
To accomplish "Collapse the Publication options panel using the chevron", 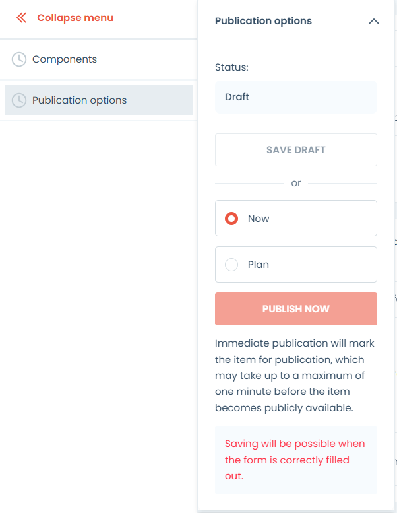I will (373, 21).
